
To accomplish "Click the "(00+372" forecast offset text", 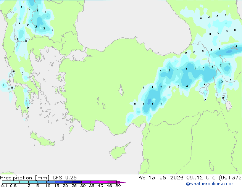I will 230,177.
